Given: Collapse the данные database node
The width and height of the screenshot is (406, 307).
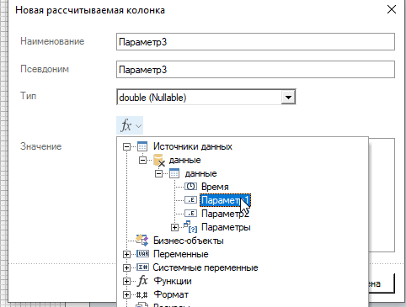Looking at the screenshot, I should pos(142,160).
